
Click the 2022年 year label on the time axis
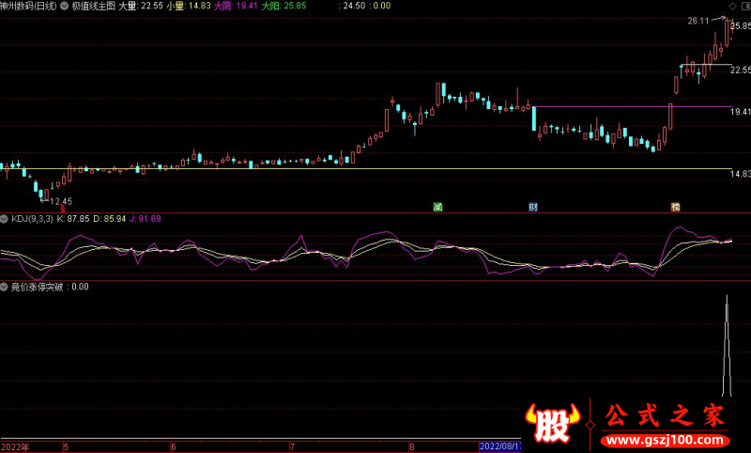16,446
